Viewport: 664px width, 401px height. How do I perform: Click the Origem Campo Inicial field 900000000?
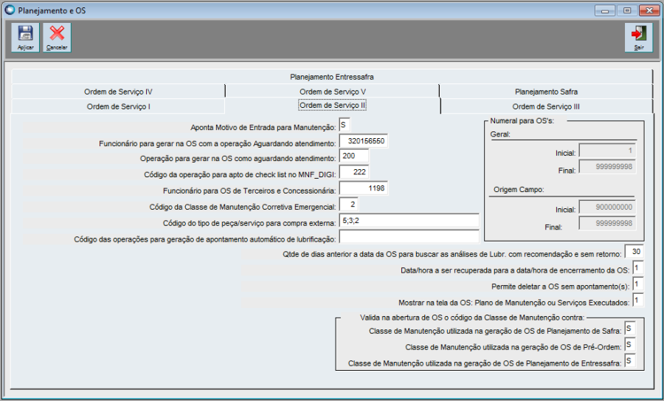607,208
